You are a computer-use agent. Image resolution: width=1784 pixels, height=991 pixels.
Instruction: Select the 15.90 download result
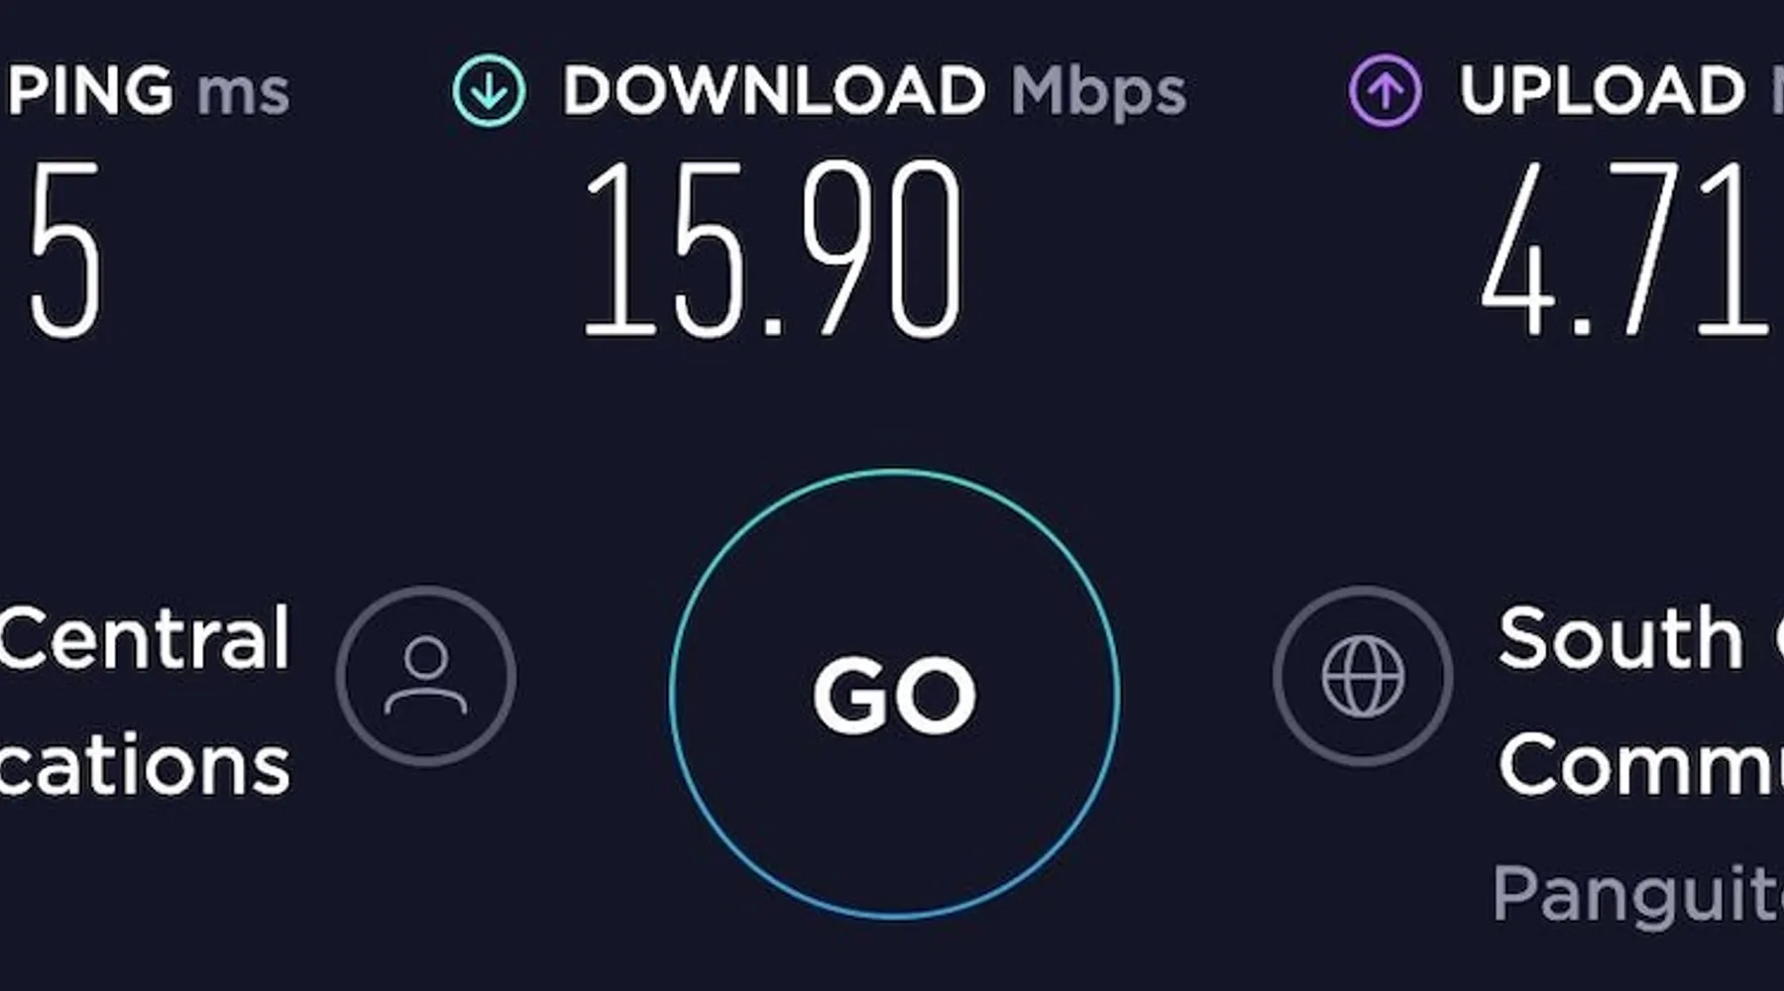772,250
